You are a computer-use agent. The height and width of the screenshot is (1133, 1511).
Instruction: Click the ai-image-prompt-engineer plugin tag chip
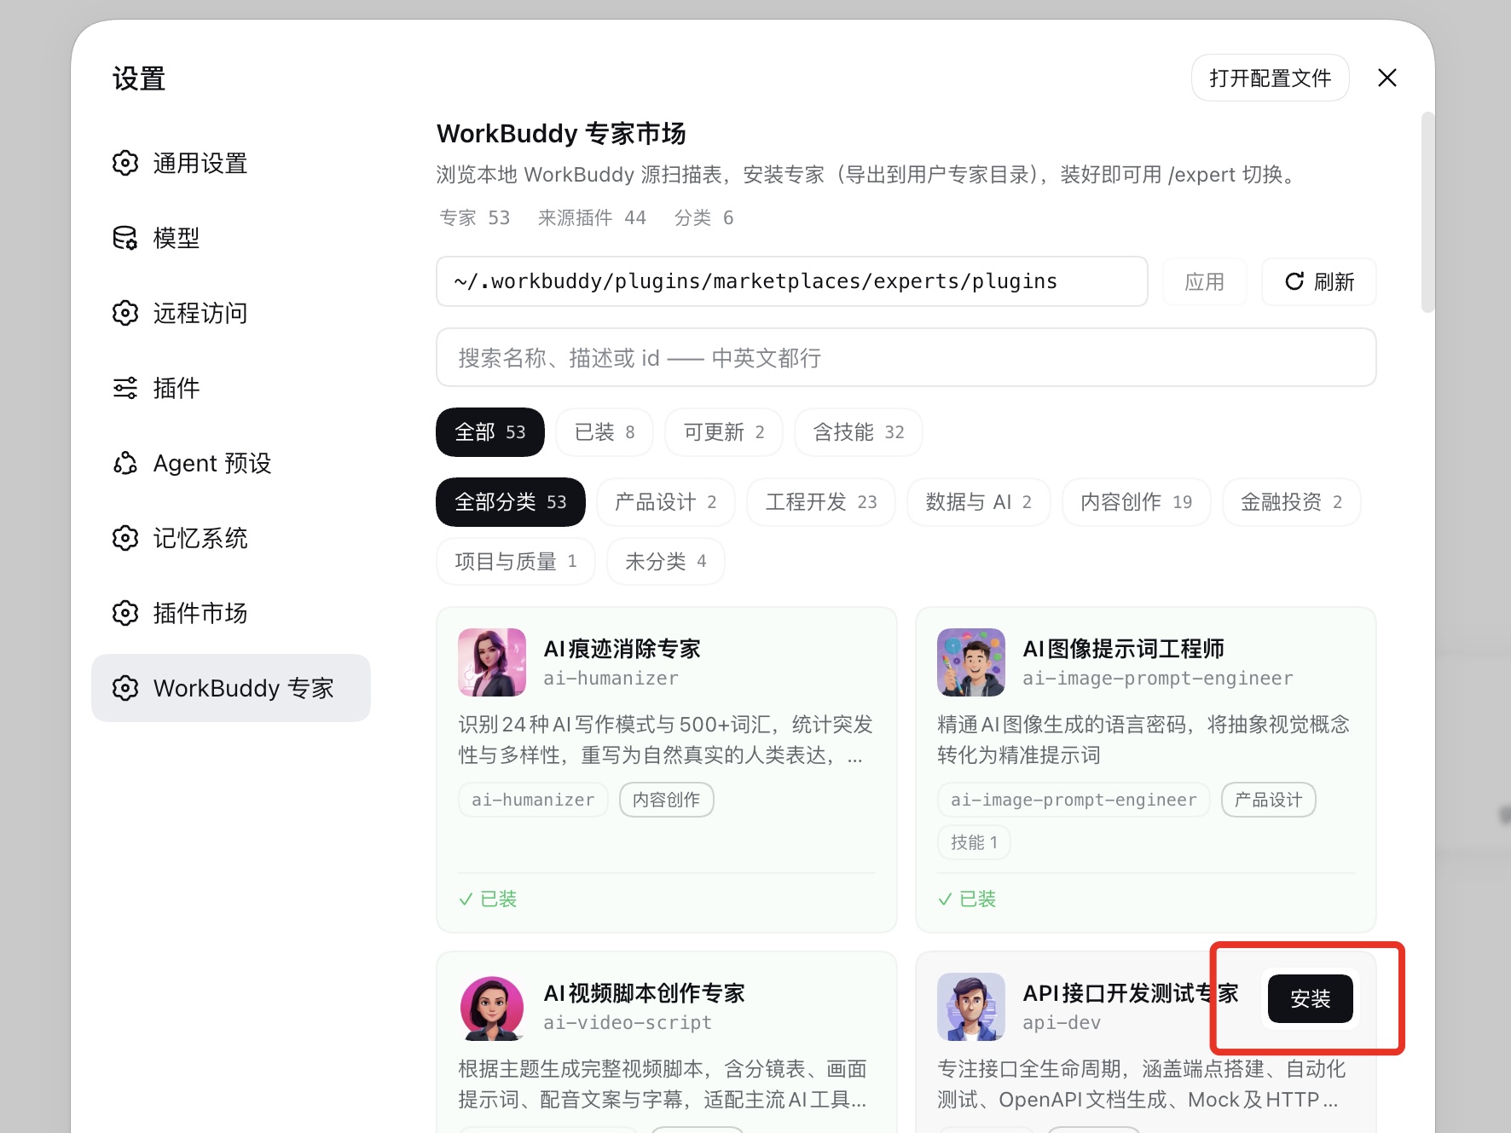pos(1074,800)
